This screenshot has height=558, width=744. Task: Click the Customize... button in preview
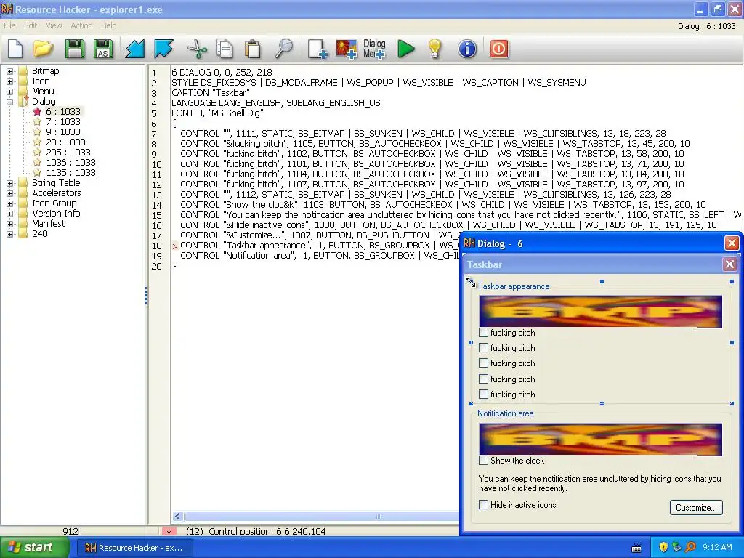[x=696, y=507]
